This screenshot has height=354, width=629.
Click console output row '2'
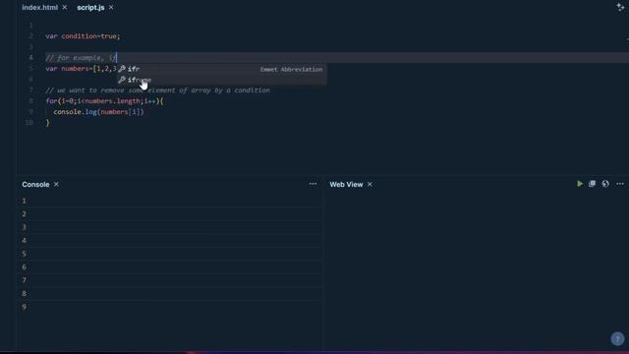(170, 214)
